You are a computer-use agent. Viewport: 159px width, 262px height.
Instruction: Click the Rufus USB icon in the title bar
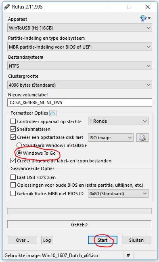(x=7, y=7)
